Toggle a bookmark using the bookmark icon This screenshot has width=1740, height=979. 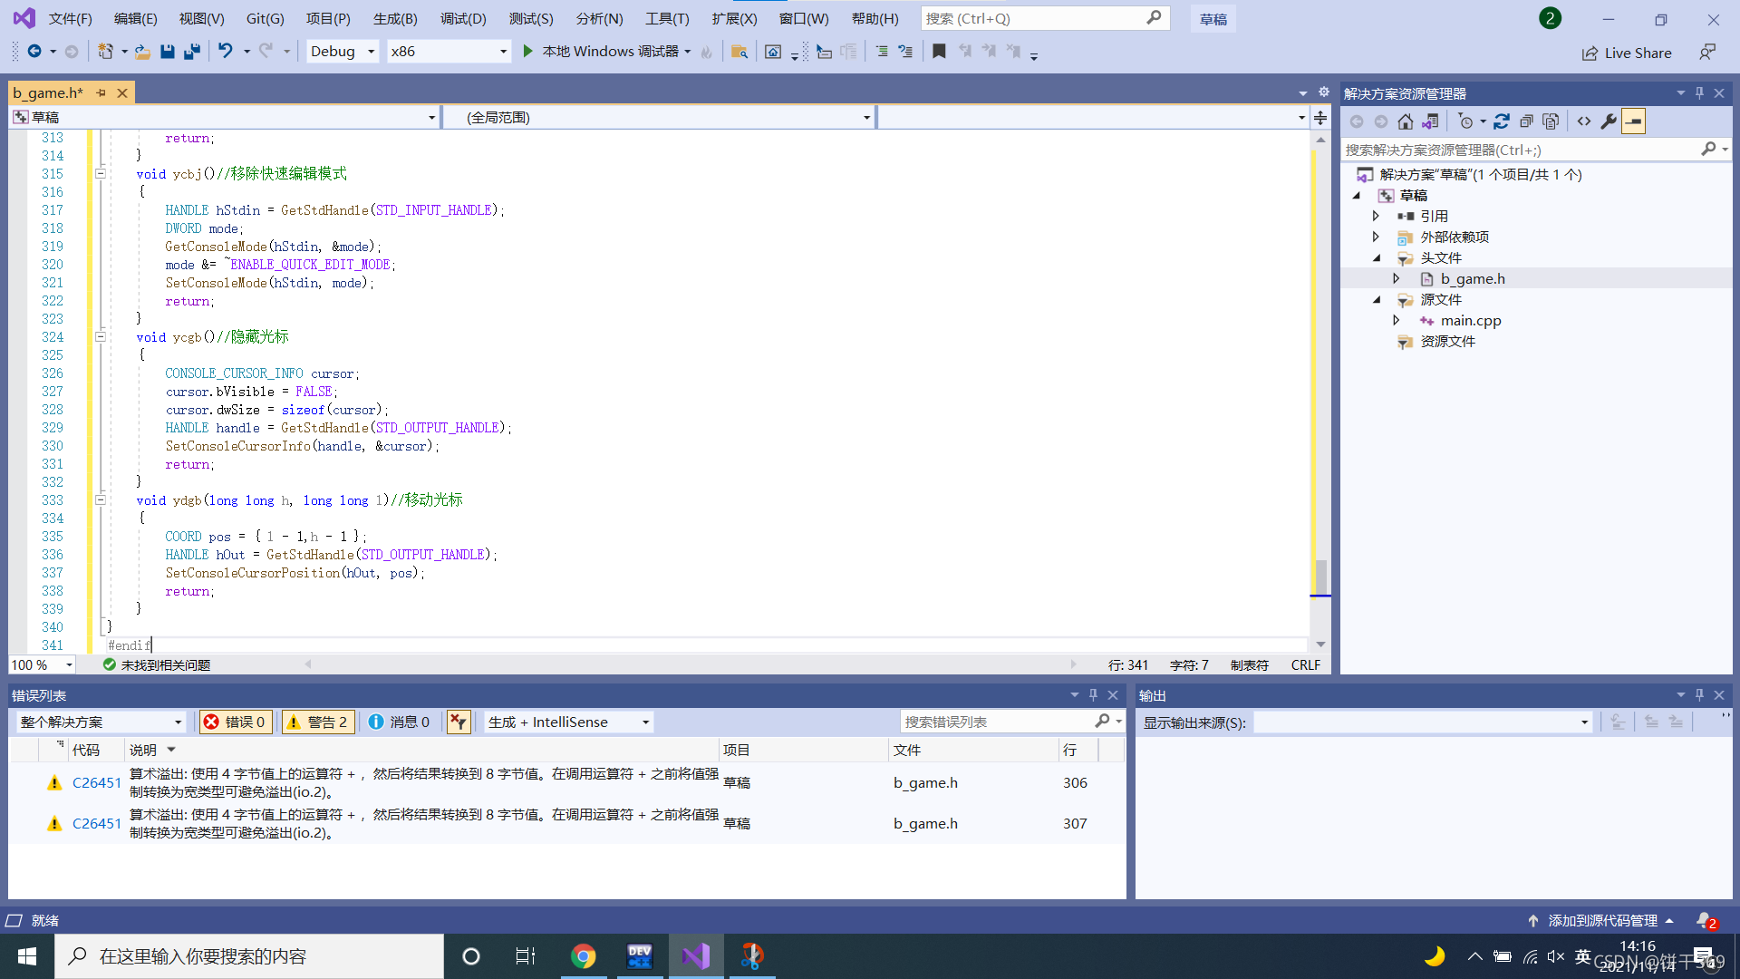pyautogui.click(x=939, y=52)
